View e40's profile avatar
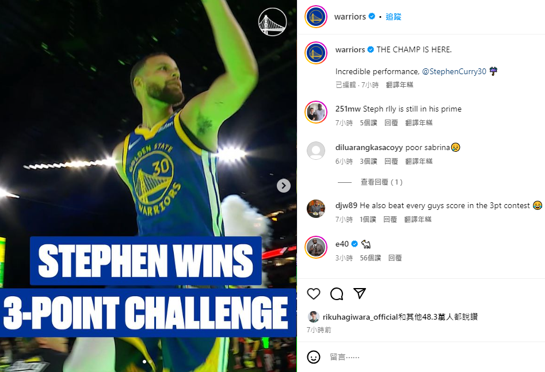 (x=316, y=247)
